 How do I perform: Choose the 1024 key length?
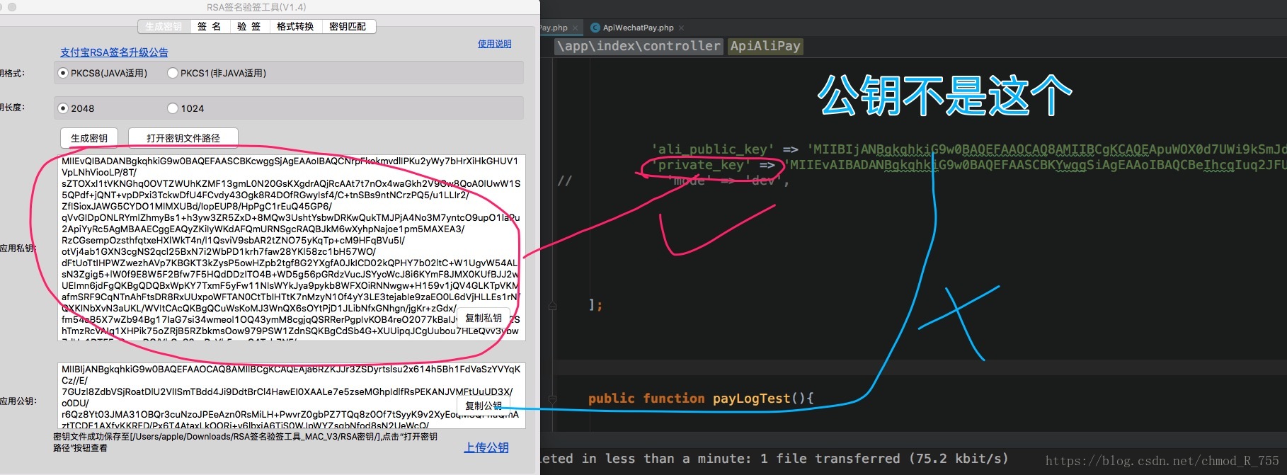pyautogui.click(x=186, y=108)
